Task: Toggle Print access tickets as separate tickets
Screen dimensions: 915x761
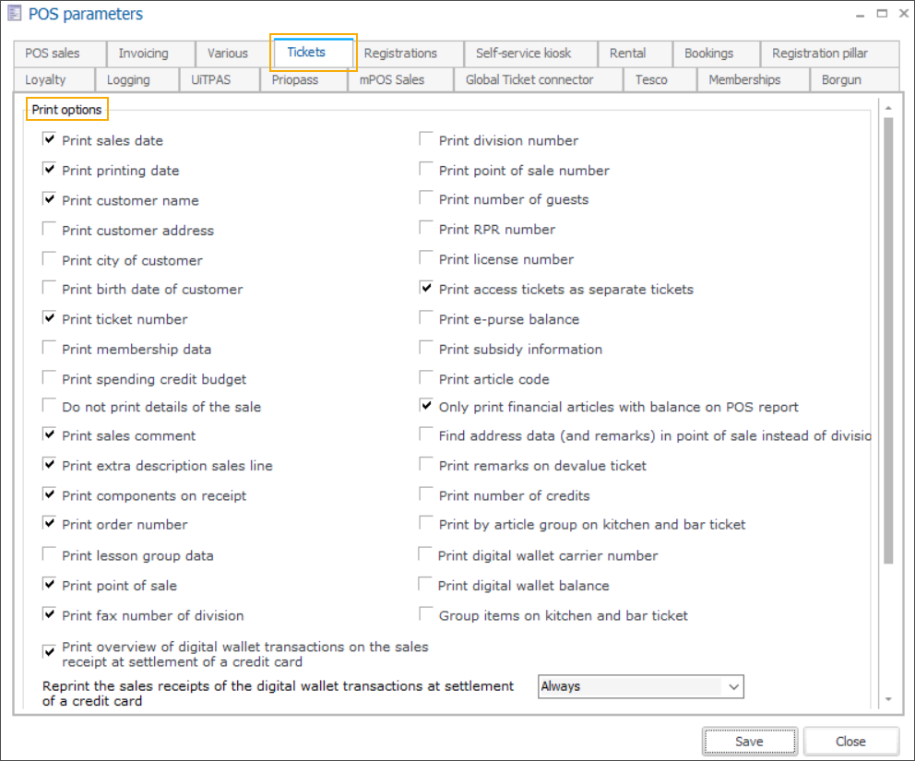Action: click(426, 289)
